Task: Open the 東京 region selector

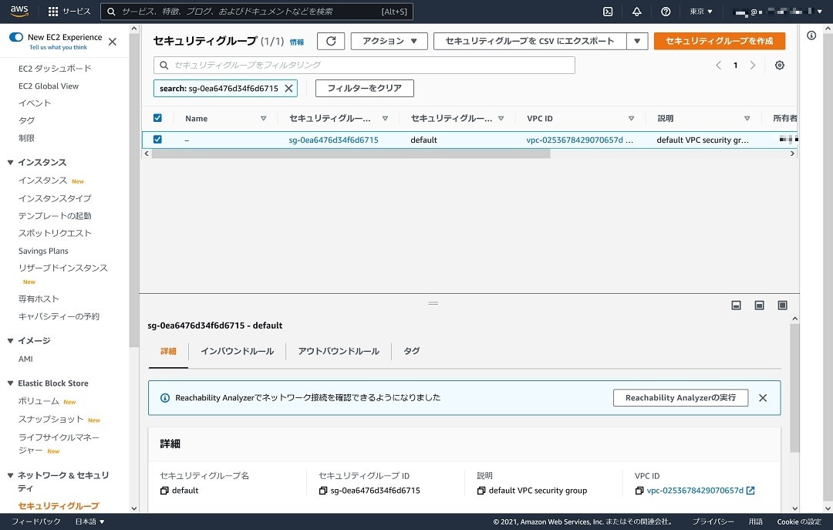Action: tap(700, 11)
